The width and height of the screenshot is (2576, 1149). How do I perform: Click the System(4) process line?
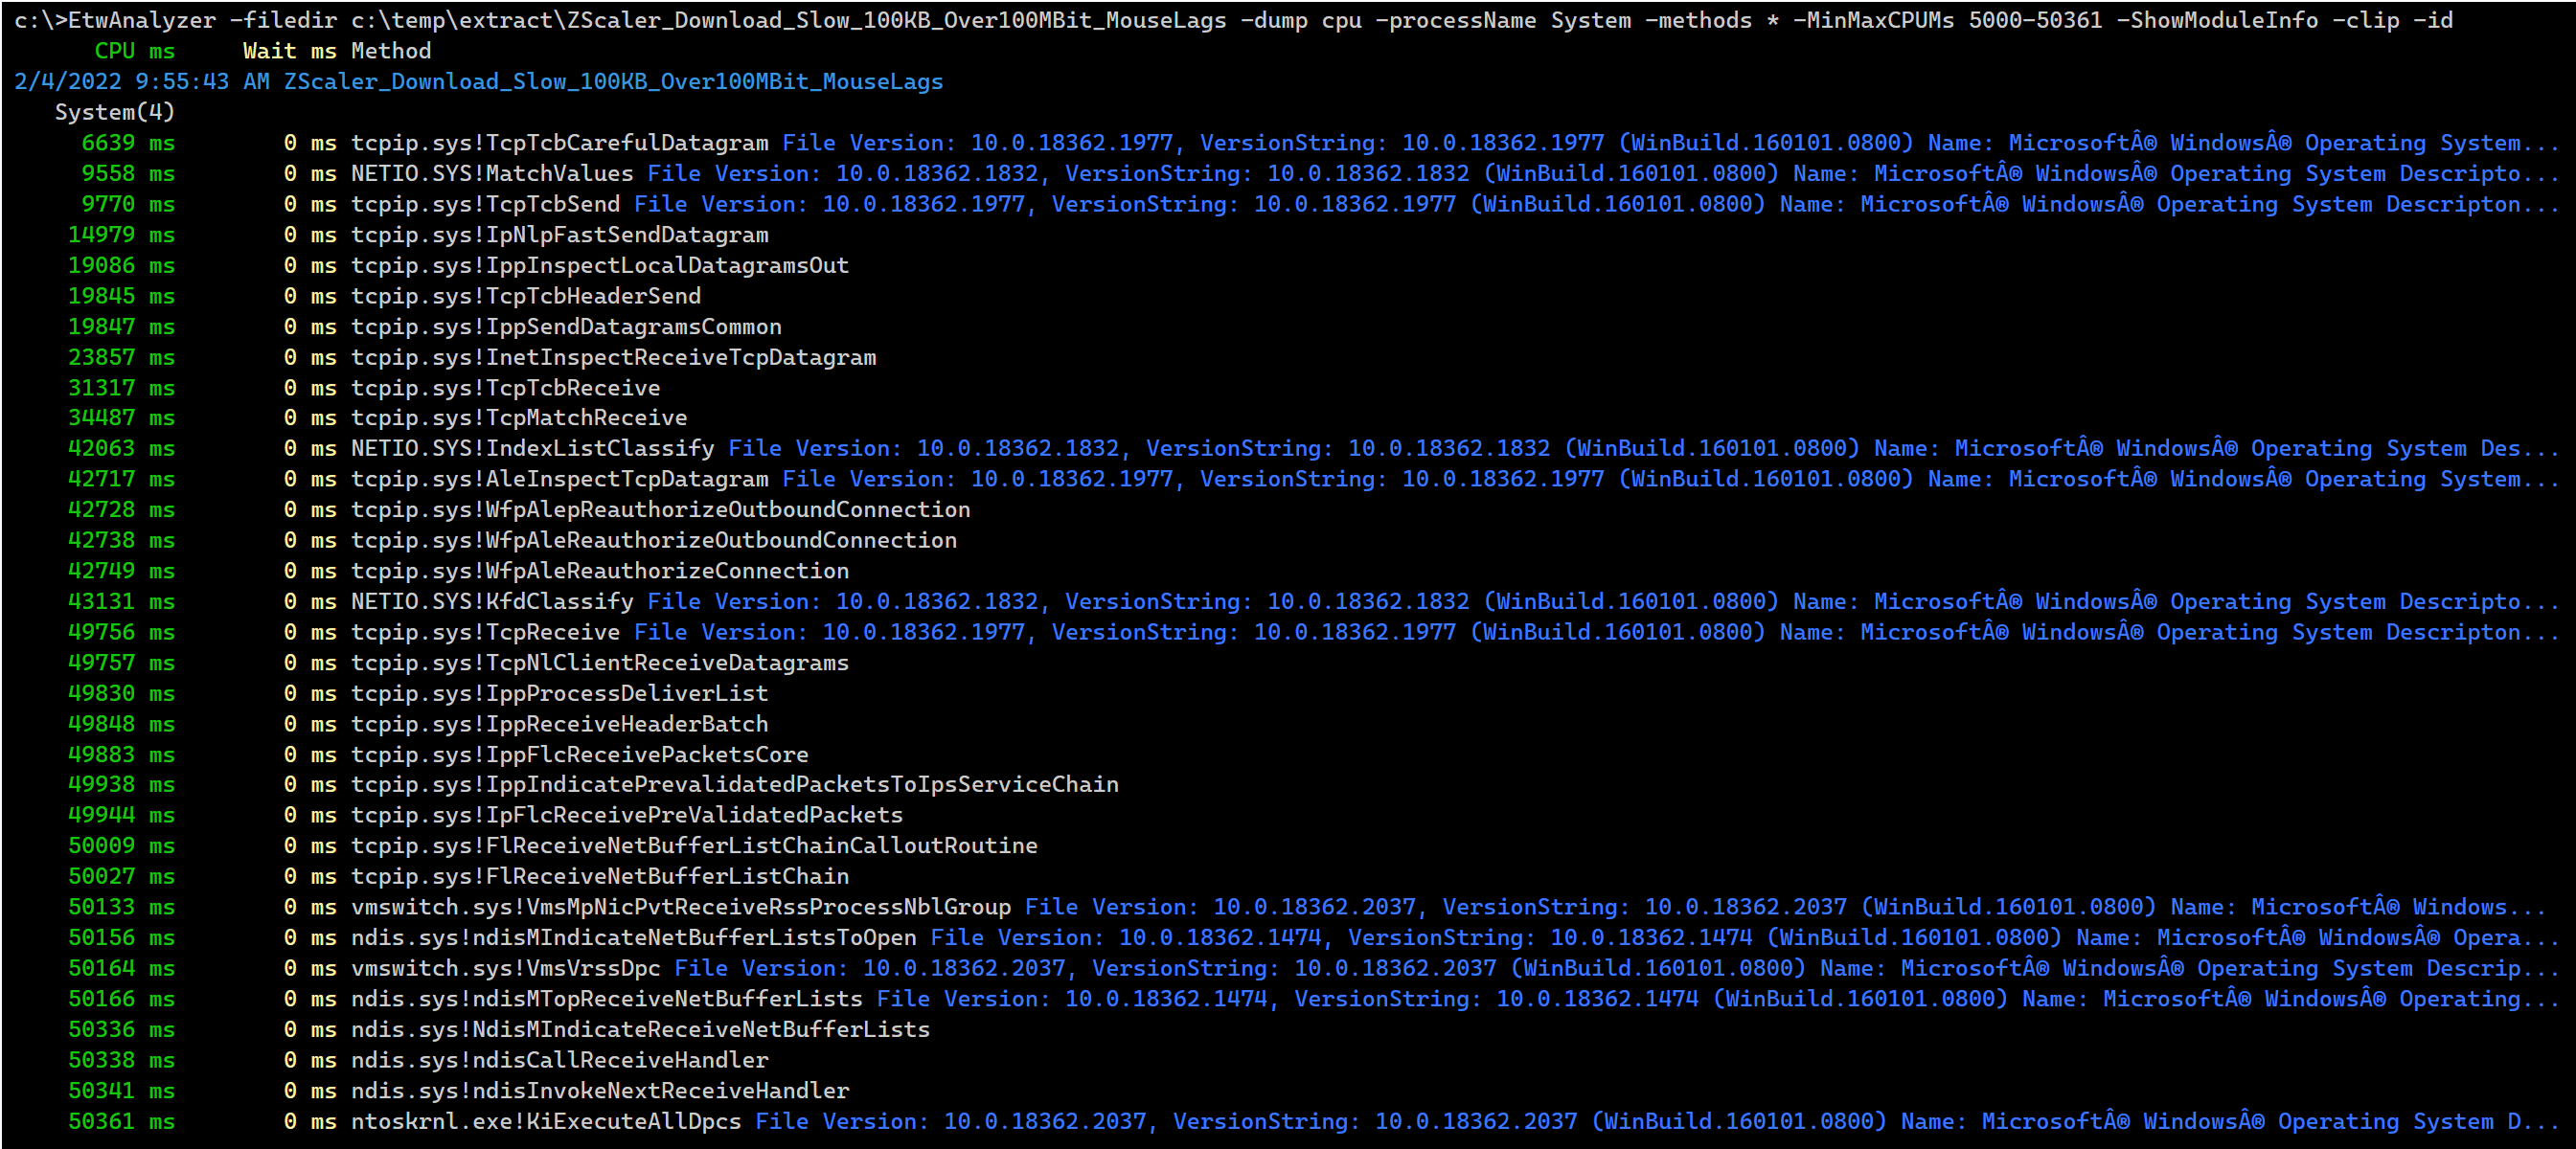[x=114, y=112]
